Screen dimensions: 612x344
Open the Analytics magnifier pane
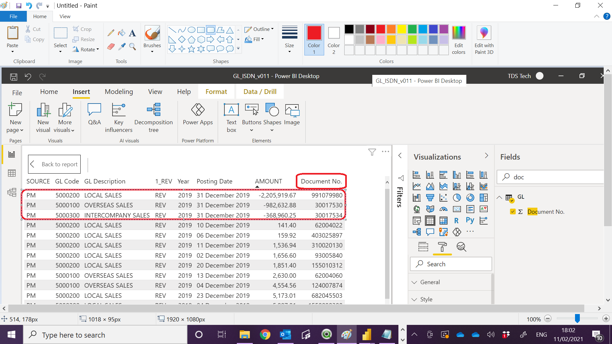coord(461,247)
